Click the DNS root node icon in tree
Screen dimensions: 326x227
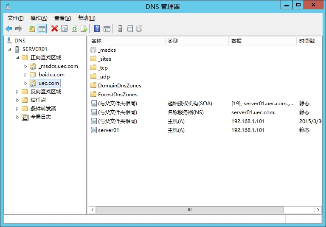[x=9, y=41]
